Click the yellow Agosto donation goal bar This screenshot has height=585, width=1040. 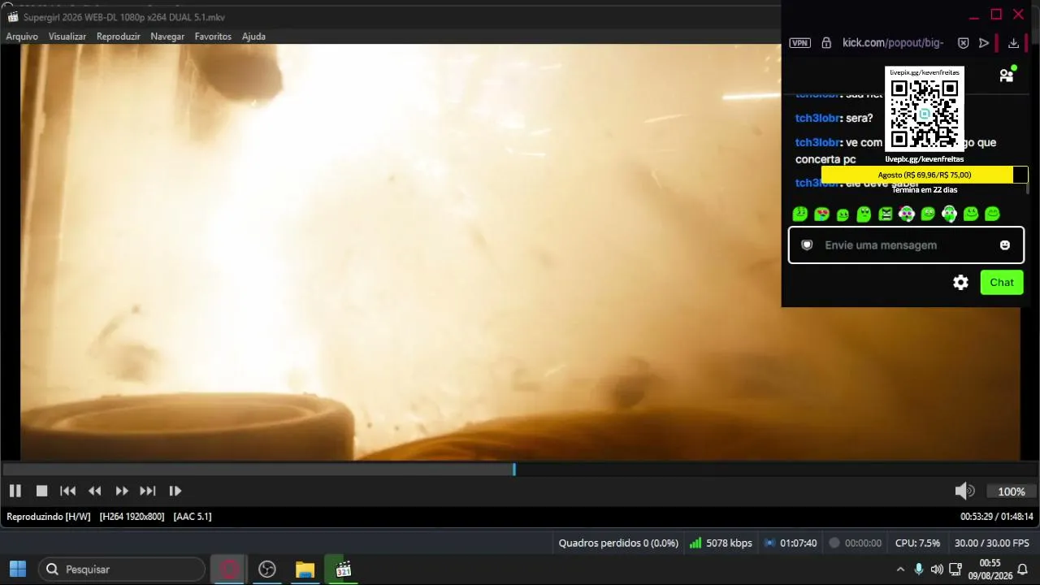click(x=925, y=175)
